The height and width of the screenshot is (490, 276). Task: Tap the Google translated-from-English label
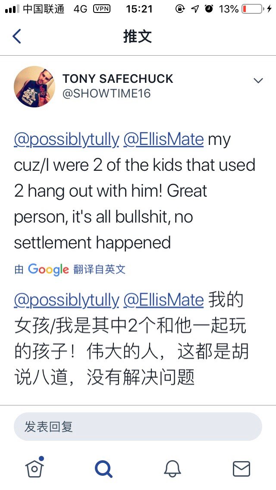click(70, 270)
